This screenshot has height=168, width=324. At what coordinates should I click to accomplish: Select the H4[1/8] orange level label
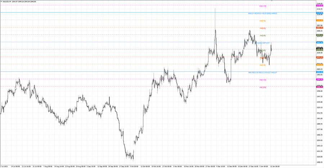(x=263, y=65)
